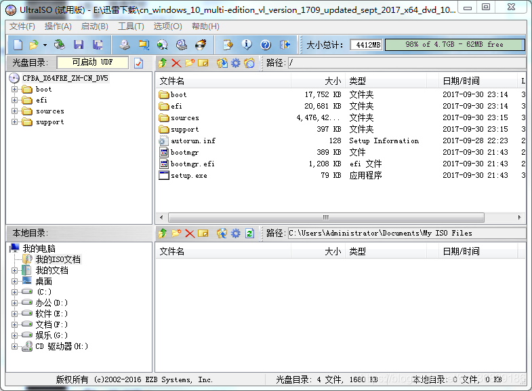Click the Rename icon in image pane toolbar
The width and height of the screenshot is (532, 391).
(x=203, y=63)
